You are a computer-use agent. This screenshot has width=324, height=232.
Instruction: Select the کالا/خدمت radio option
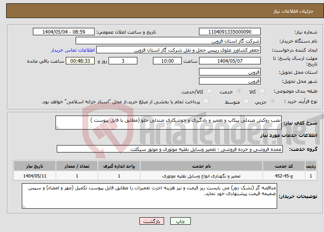(x=210, y=91)
